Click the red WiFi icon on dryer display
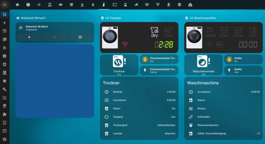 click(x=125, y=45)
